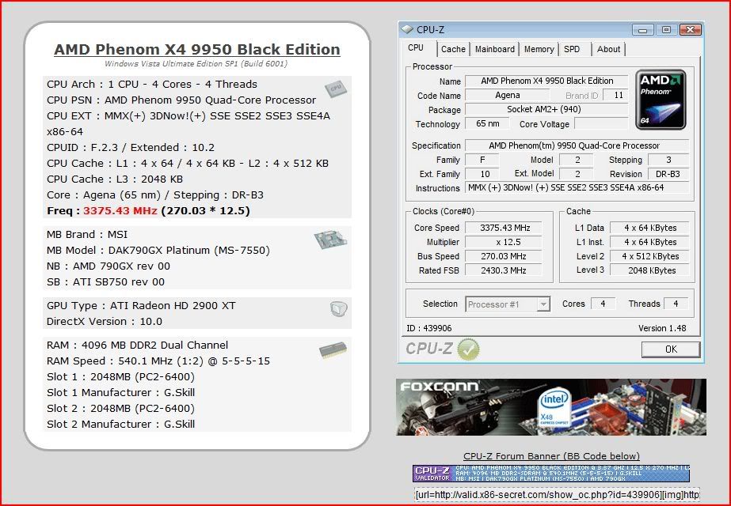Switch to the CPU tab

click(416, 48)
